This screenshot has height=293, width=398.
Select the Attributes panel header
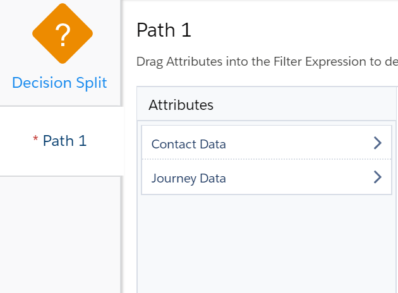tap(267, 104)
